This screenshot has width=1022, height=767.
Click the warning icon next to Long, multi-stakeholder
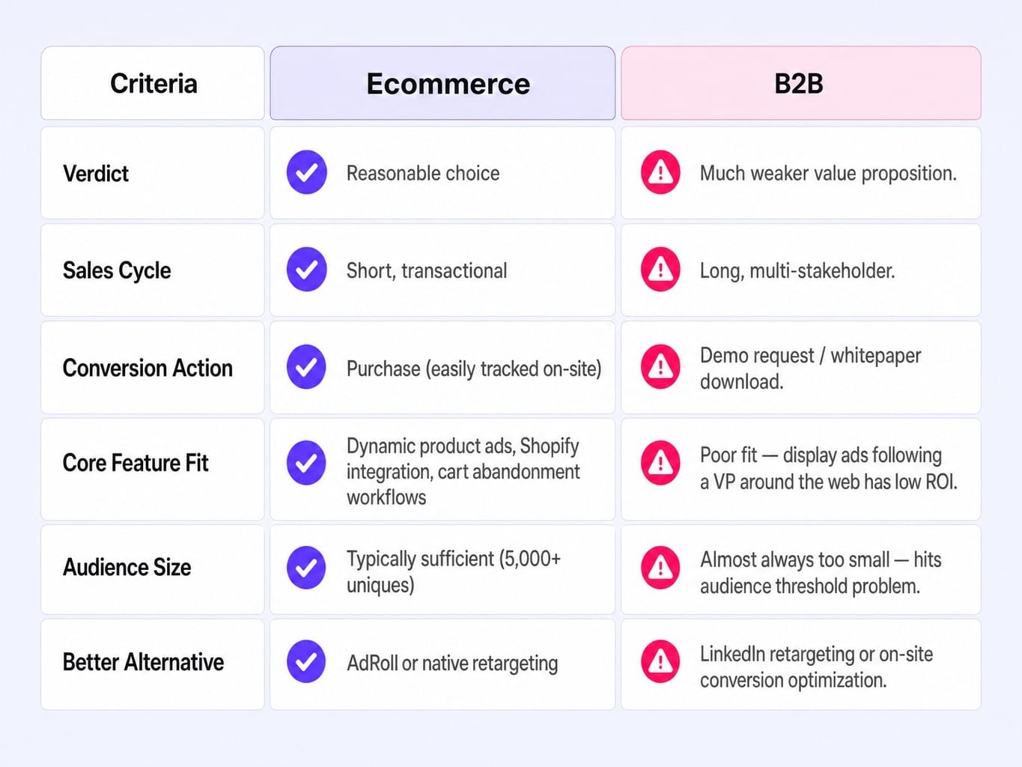click(x=660, y=270)
